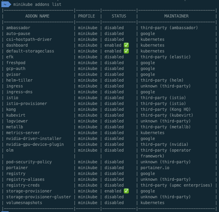Click the 'istio' addon name
The width and height of the screenshot is (219, 212).
[12, 98]
